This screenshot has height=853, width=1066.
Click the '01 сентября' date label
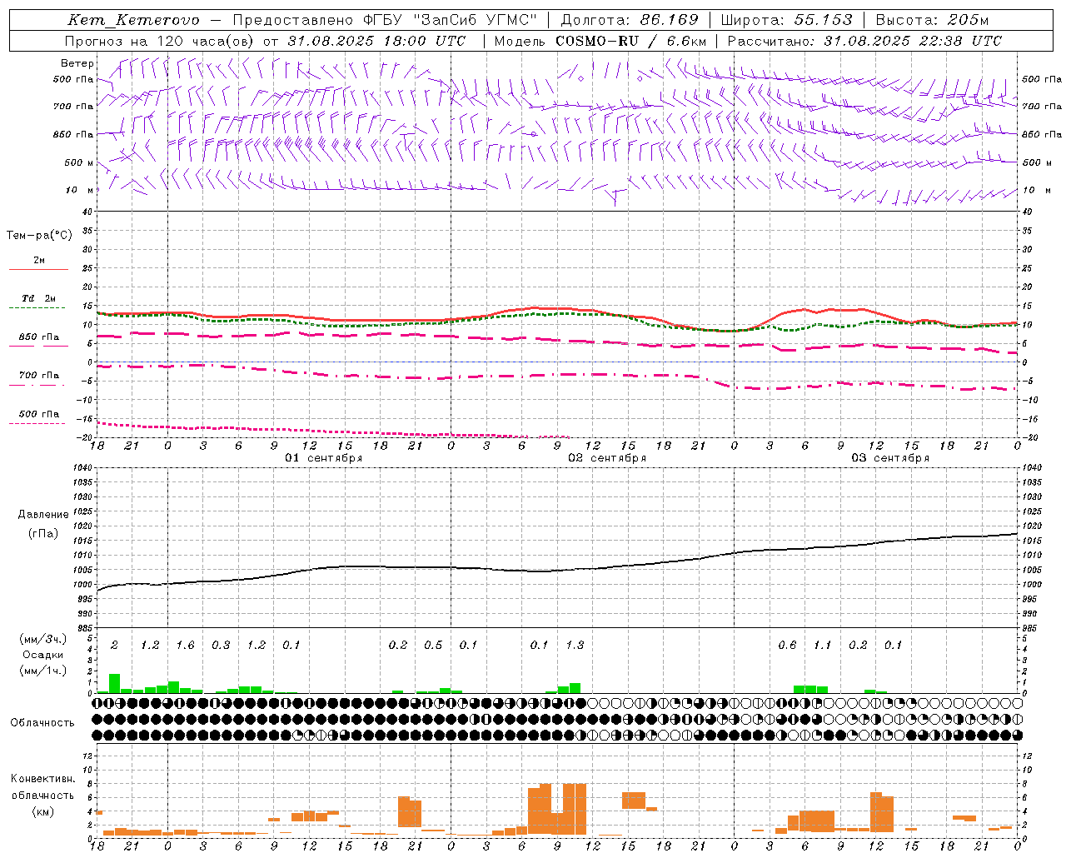coord(323,458)
